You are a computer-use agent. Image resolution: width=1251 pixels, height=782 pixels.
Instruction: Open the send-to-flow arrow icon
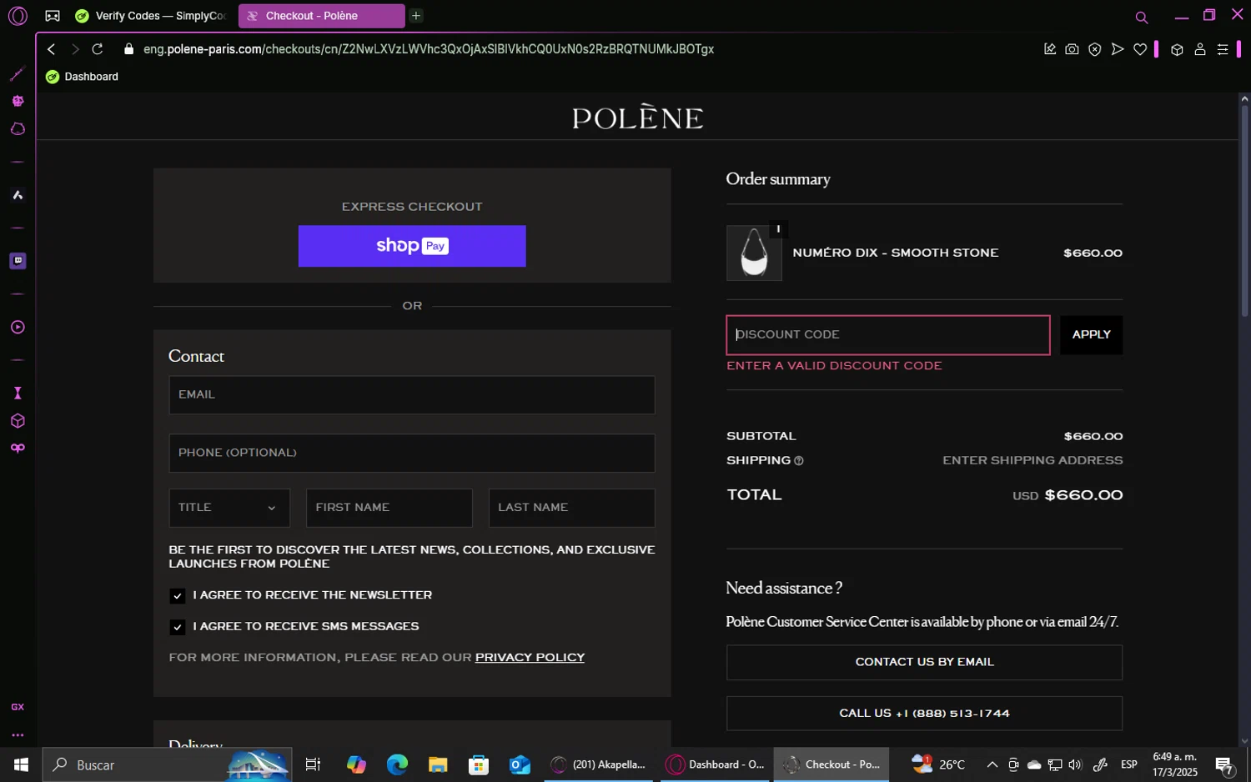point(1118,49)
